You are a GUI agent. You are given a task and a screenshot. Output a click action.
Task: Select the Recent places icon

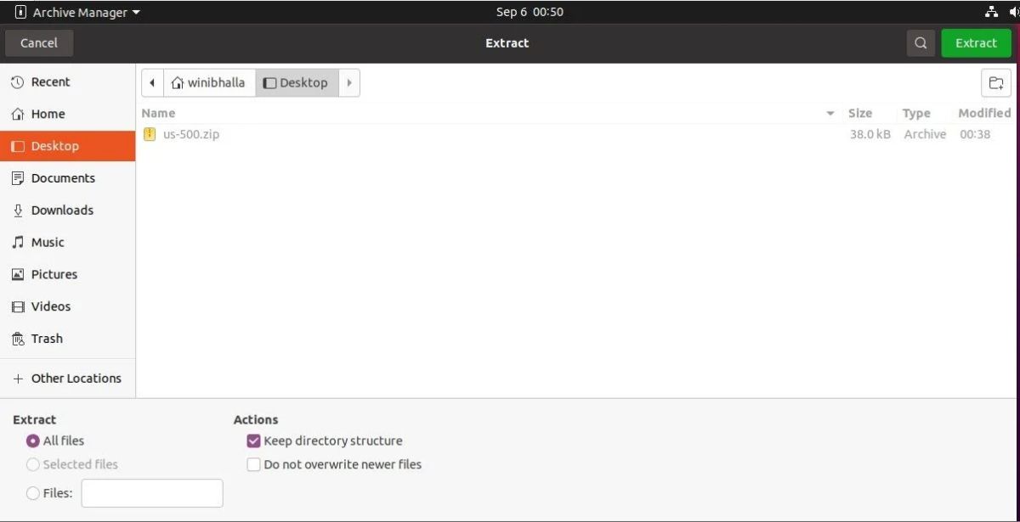(x=18, y=81)
